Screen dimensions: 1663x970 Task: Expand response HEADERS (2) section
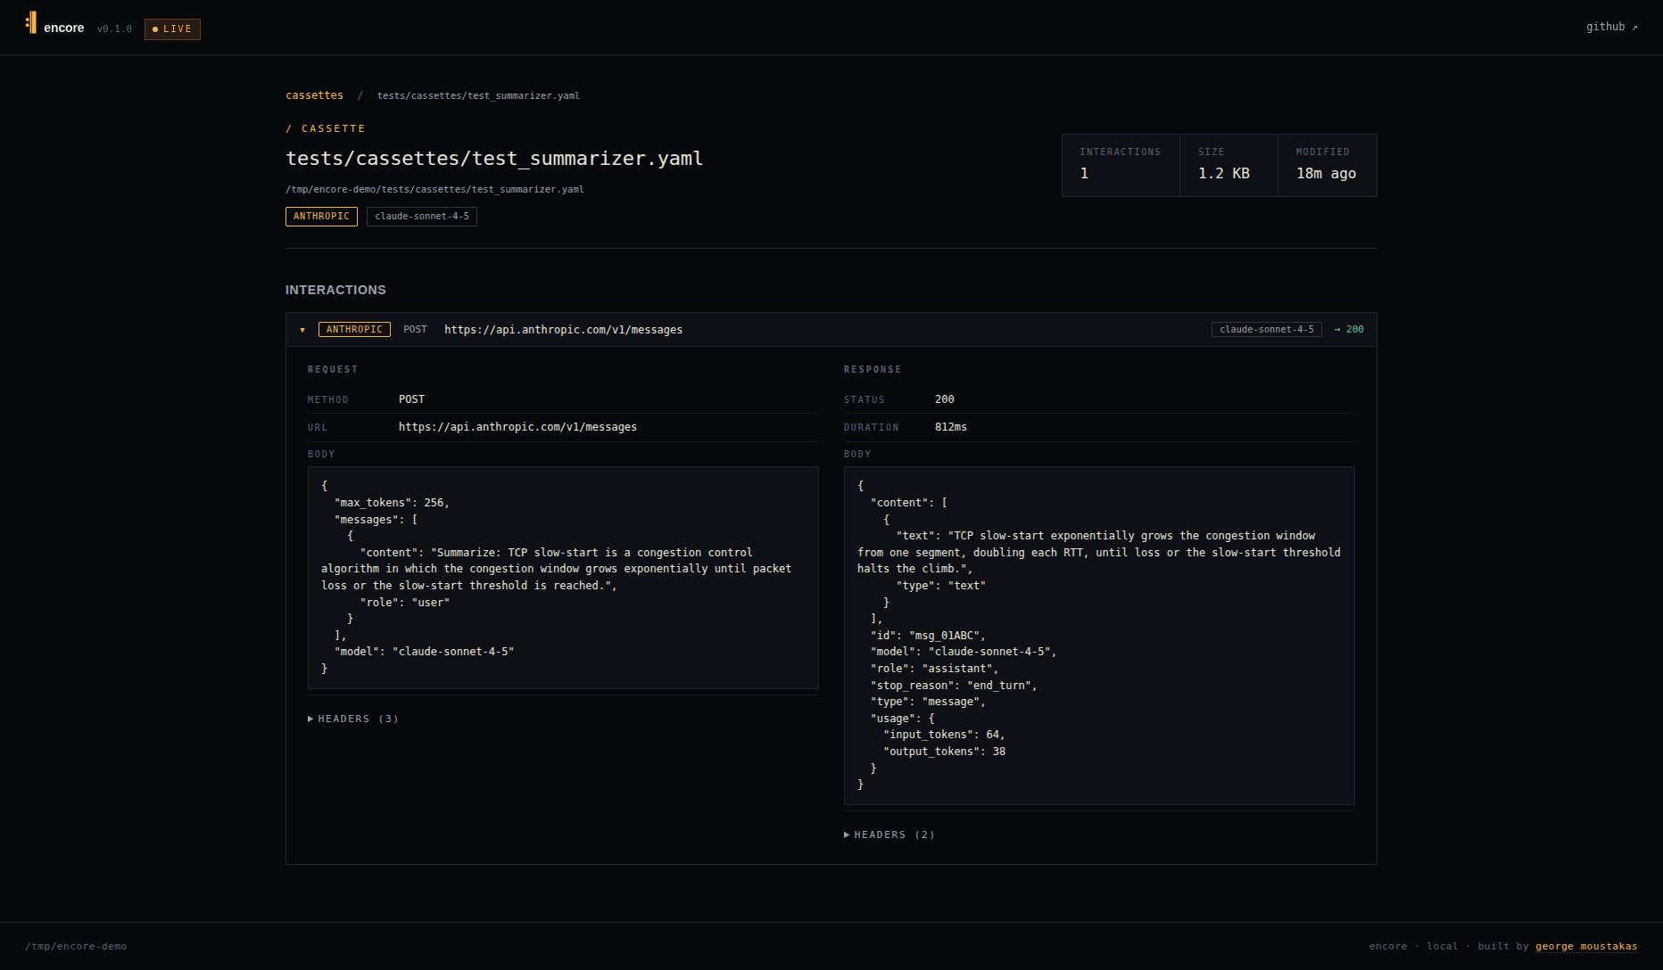(889, 834)
